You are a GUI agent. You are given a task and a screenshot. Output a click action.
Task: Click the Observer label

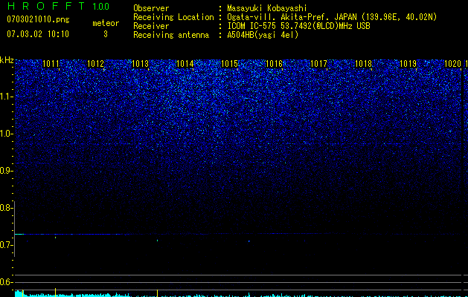(x=151, y=8)
